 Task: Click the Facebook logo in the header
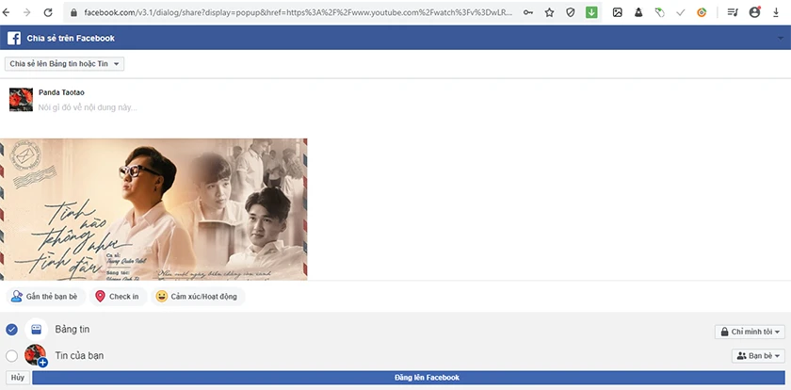[x=13, y=38]
